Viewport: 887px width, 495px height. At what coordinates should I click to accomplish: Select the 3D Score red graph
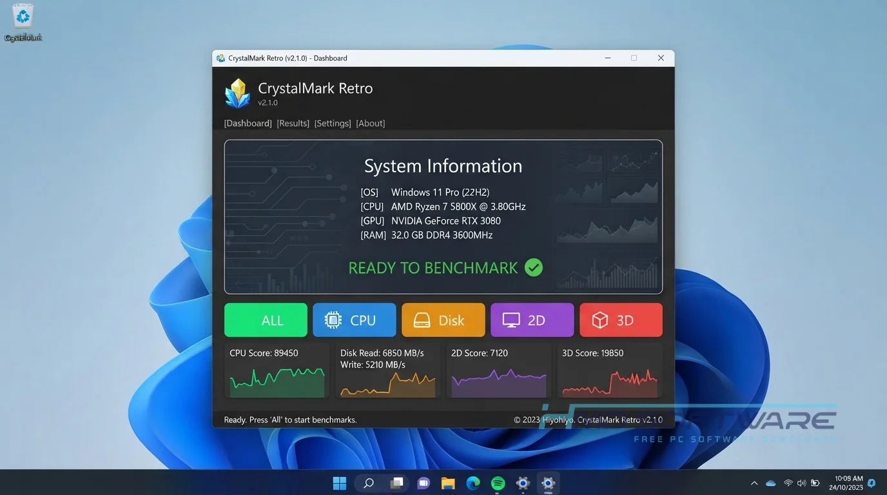click(610, 383)
